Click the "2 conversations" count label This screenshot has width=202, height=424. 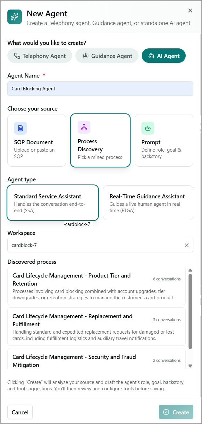pyautogui.click(x=167, y=361)
